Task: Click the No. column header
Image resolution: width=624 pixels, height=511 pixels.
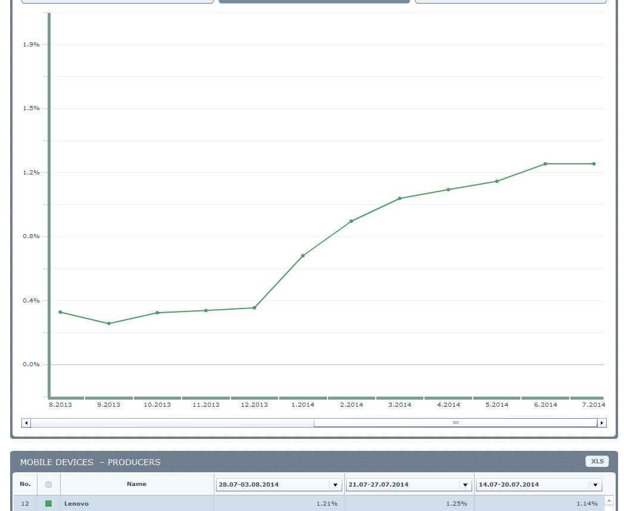Action: click(x=25, y=484)
